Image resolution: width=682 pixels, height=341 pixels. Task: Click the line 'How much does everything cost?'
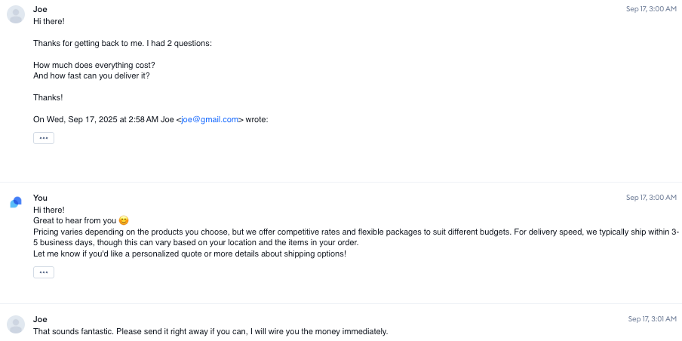click(x=94, y=65)
